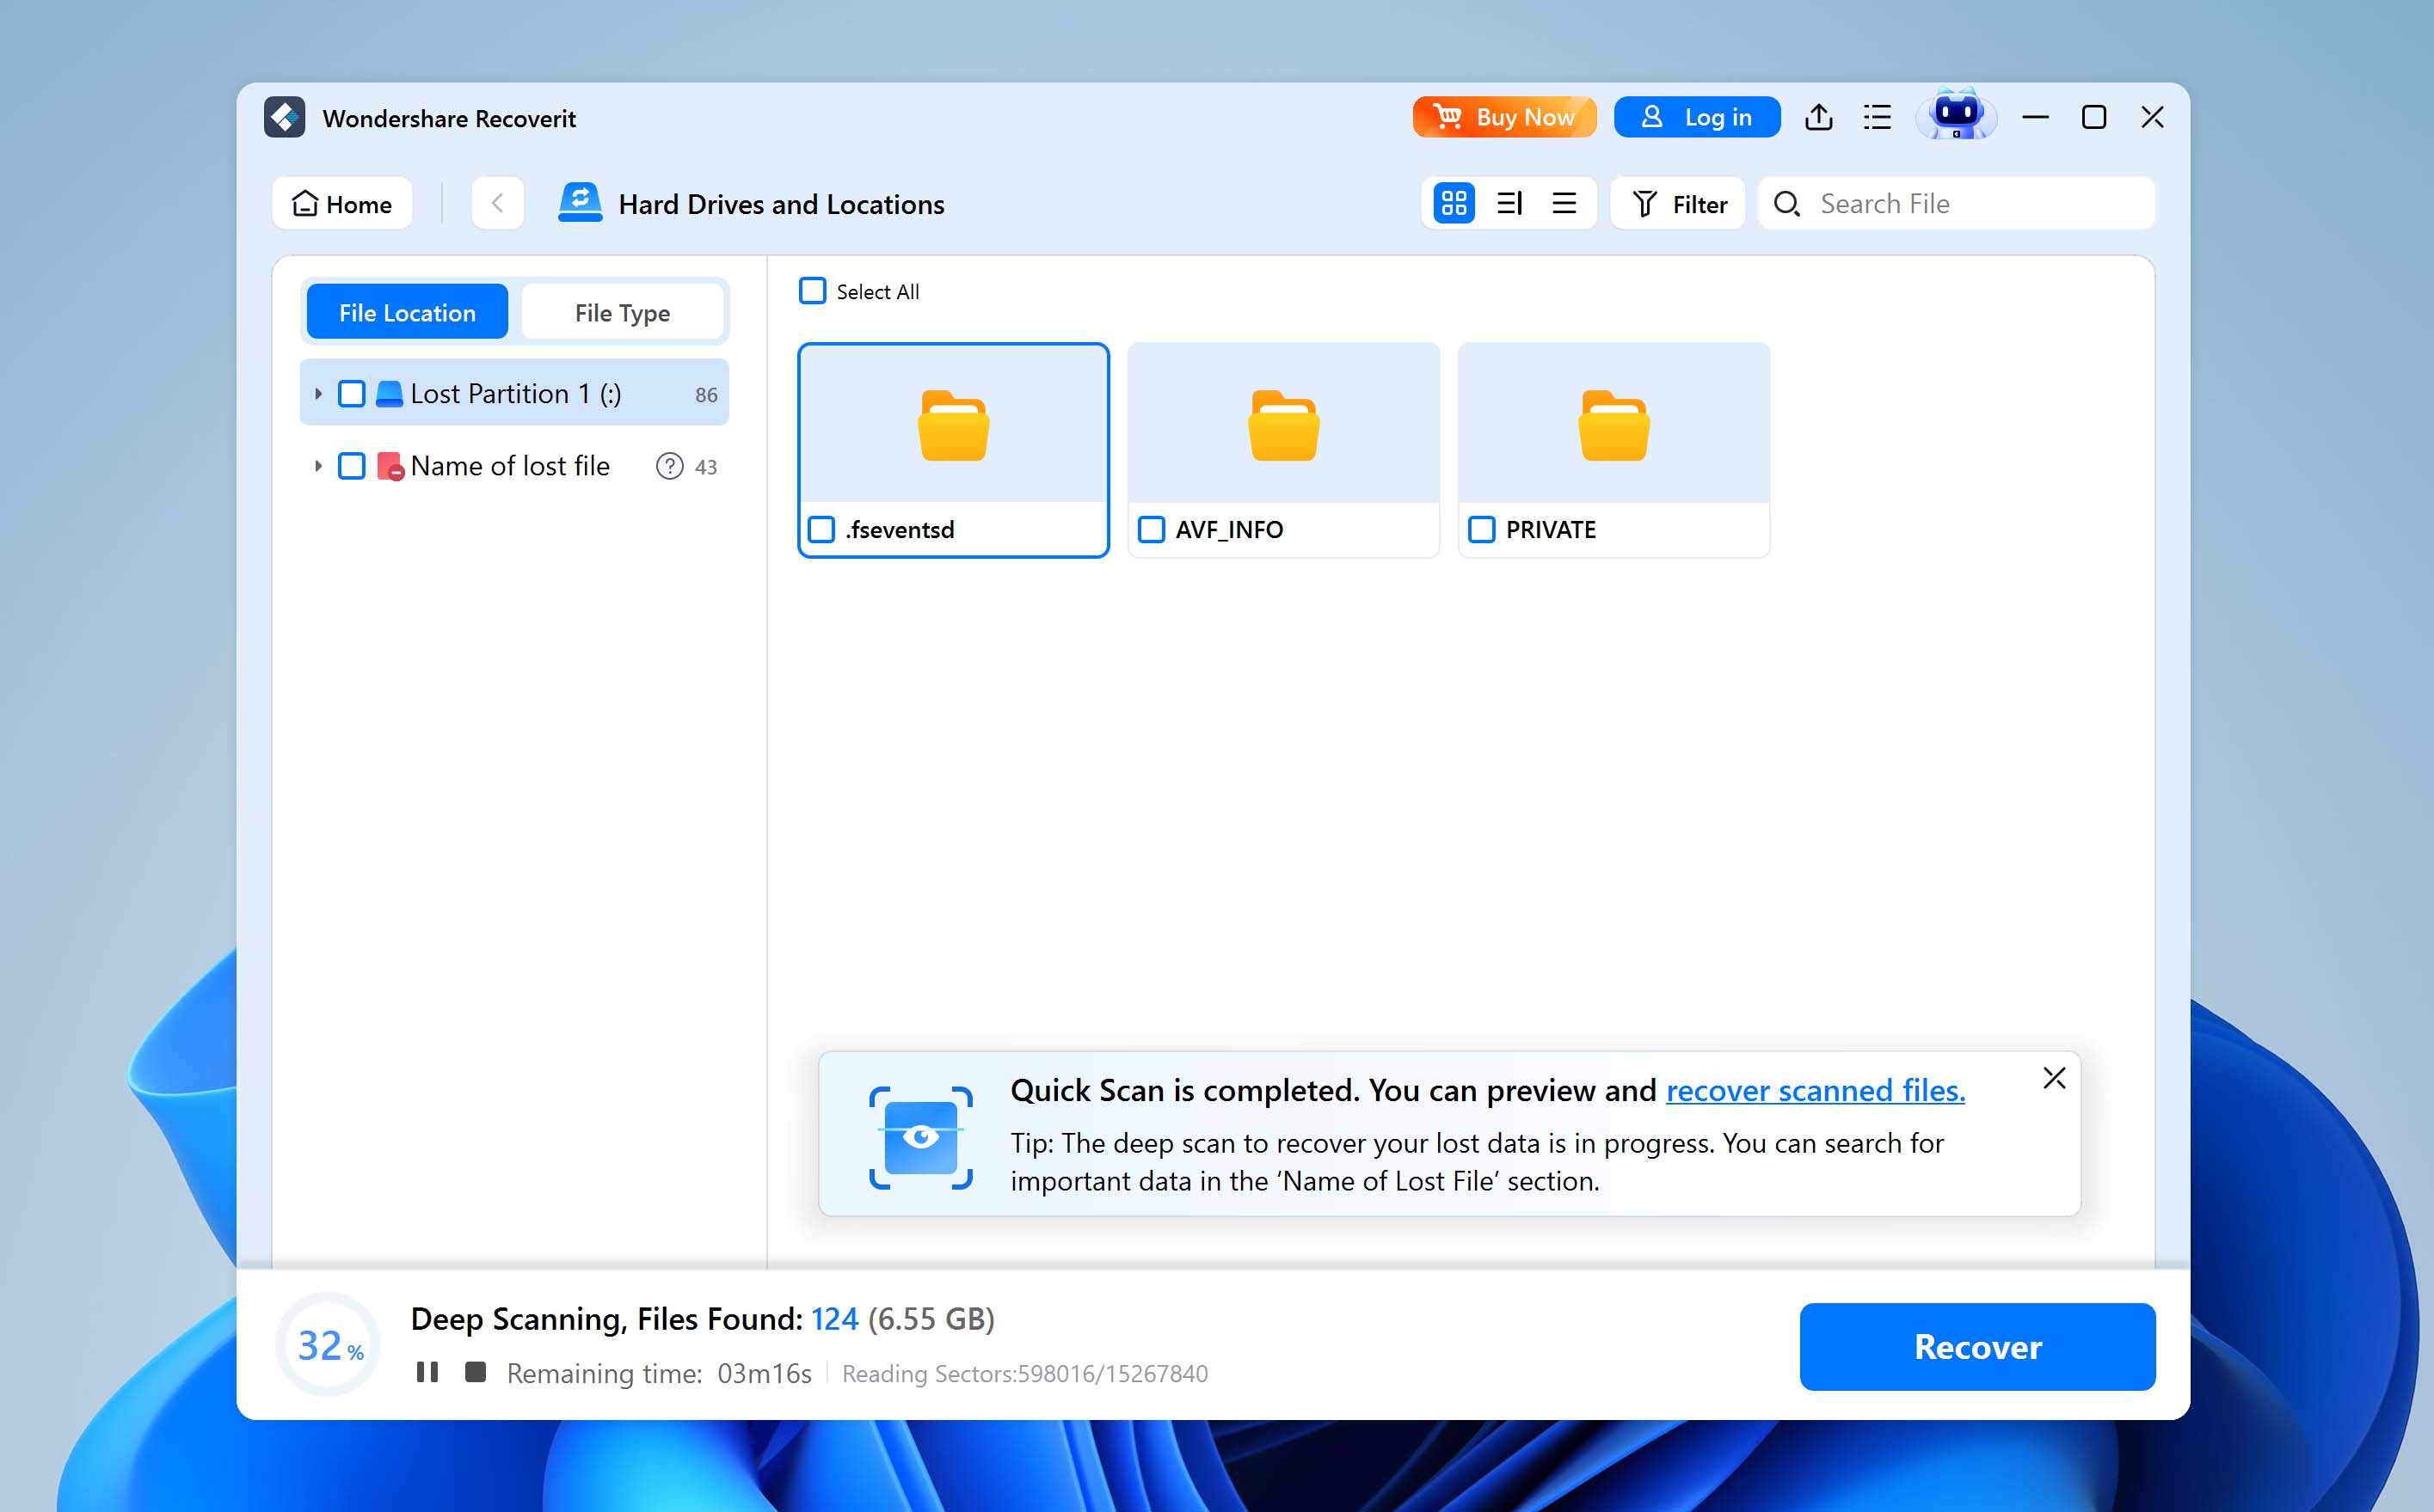2434x1512 pixels.
Task: Switch to the File Type tab
Action: (x=622, y=312)
